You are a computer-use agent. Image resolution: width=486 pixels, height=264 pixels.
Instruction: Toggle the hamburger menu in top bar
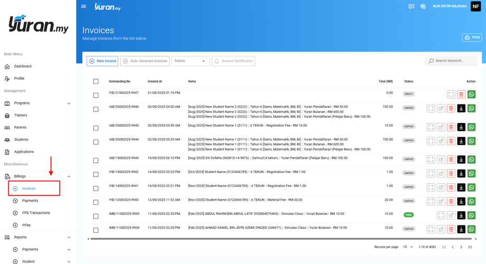tap(83, 6)
